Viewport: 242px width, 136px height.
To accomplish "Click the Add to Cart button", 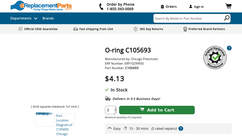I will [157, 110].
